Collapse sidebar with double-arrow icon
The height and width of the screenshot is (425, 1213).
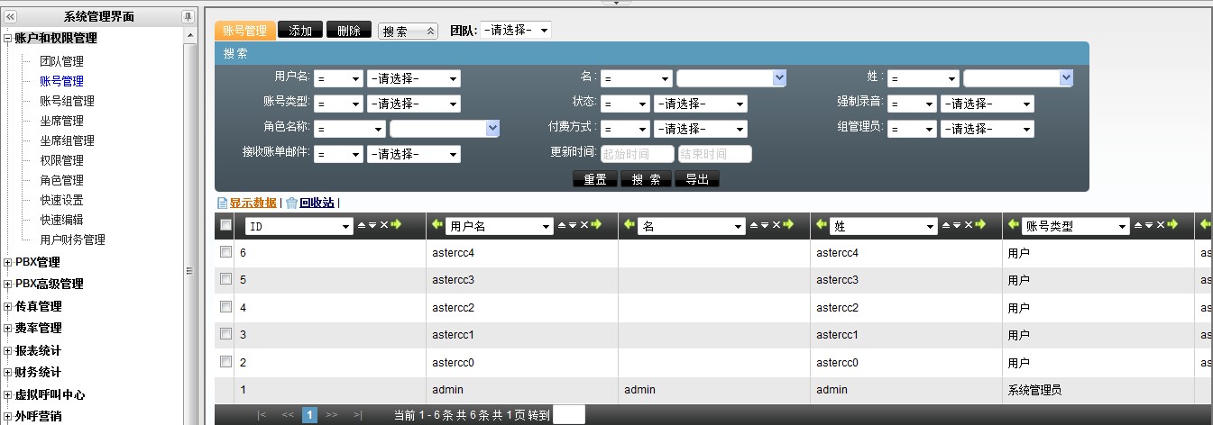[11, 16]
